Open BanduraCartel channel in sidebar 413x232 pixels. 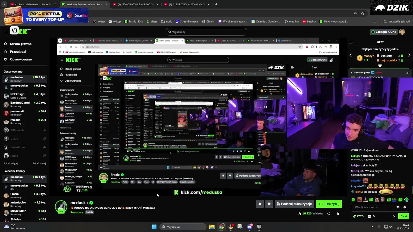[25, 104]
